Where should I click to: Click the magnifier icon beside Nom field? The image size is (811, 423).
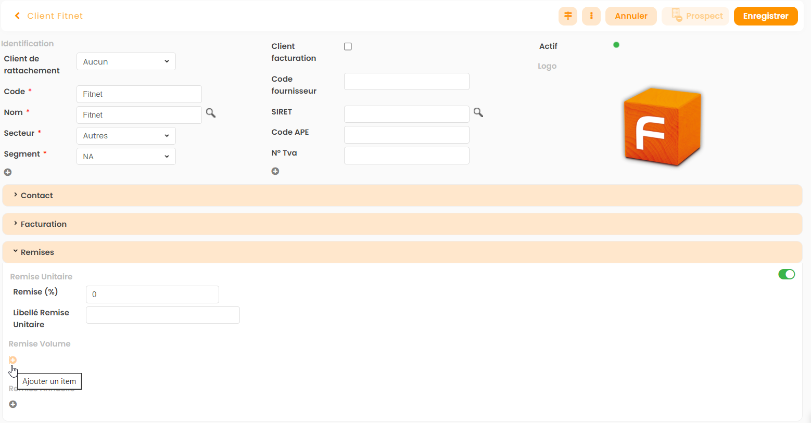211,113
